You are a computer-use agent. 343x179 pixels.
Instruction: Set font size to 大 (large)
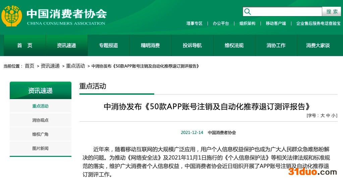pyautogui.click(x=323, y=116)
